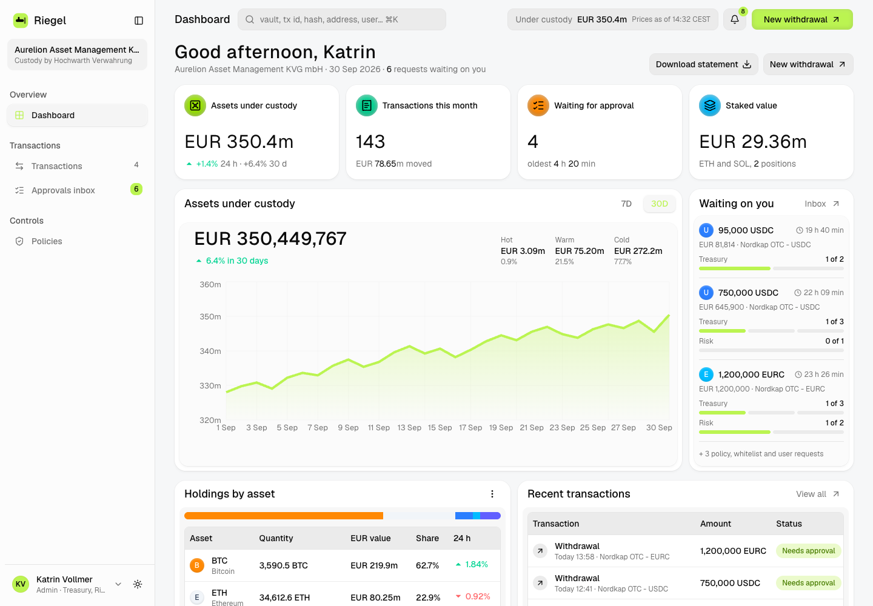This screenshot has width=873, height=606.
Task: Click the green New withdrawal button
Action: (802, 19)
